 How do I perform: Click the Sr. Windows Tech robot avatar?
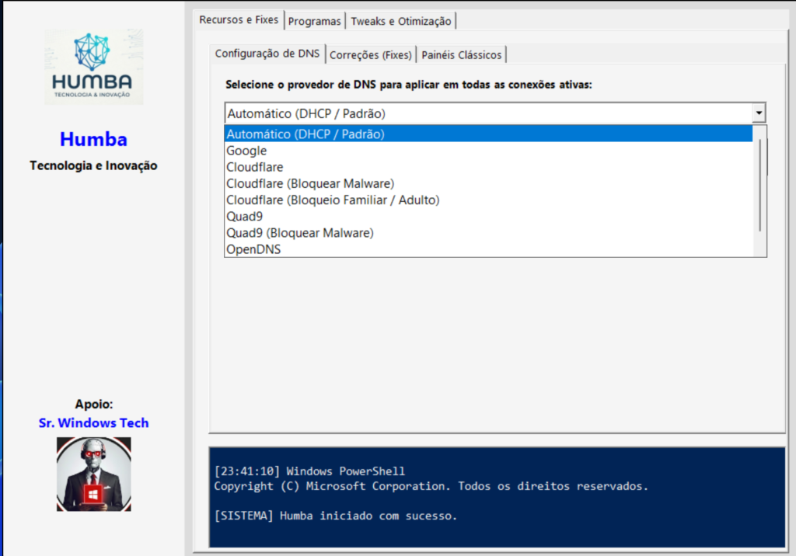(93, 474)
